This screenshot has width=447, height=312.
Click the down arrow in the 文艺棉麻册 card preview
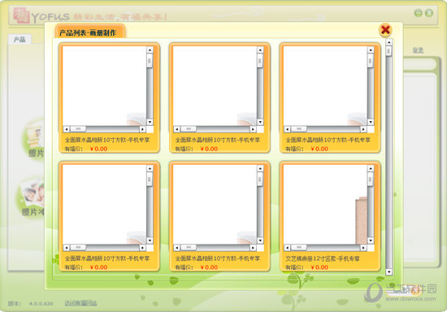tap(371, 240)
